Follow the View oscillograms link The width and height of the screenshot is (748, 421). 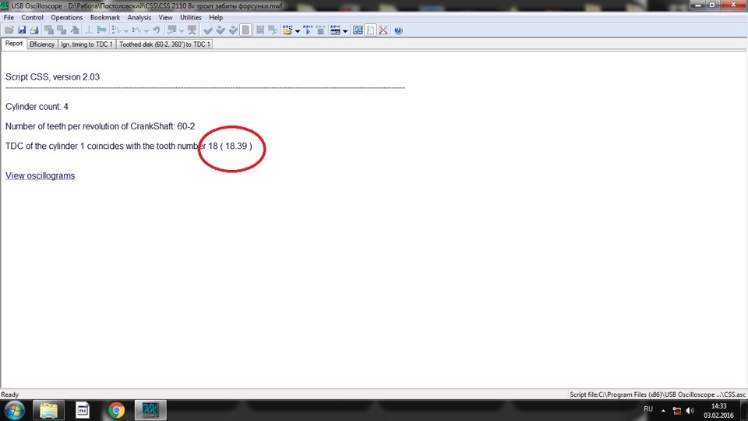pyautogui.click(x=40, y=175)
